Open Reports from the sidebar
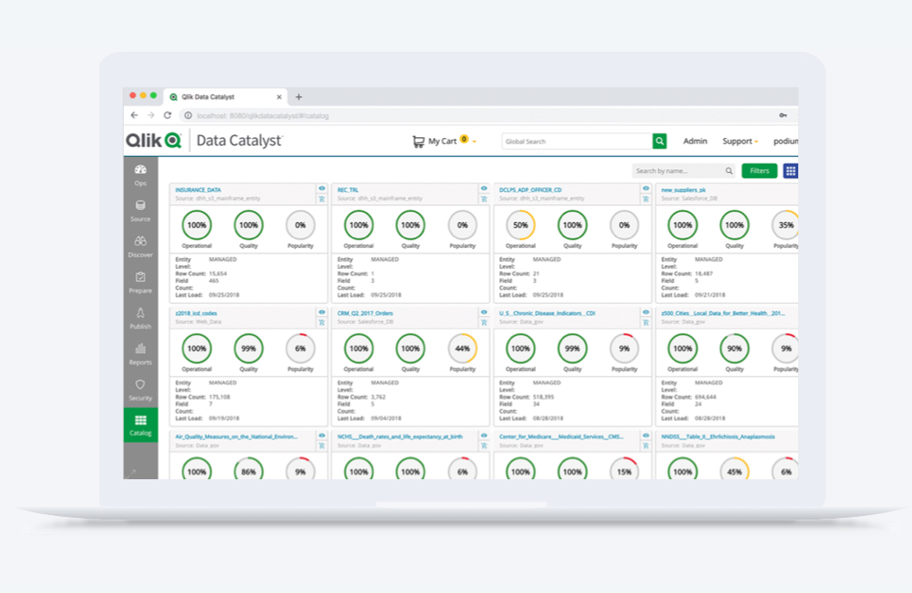The height and width of the screenshot is (593, 912). click(140, 353)
